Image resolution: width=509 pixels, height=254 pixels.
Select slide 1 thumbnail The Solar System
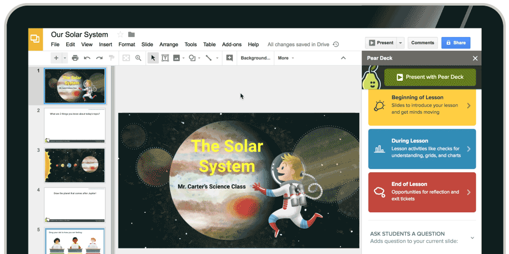[75, 86]
